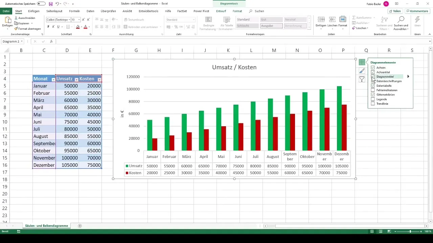
Task: Check Datenbeschriftungen checkbox
Action: [373, 81]
